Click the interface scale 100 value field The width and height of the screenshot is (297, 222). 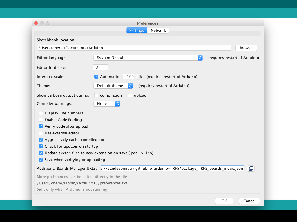pos(129,77)
